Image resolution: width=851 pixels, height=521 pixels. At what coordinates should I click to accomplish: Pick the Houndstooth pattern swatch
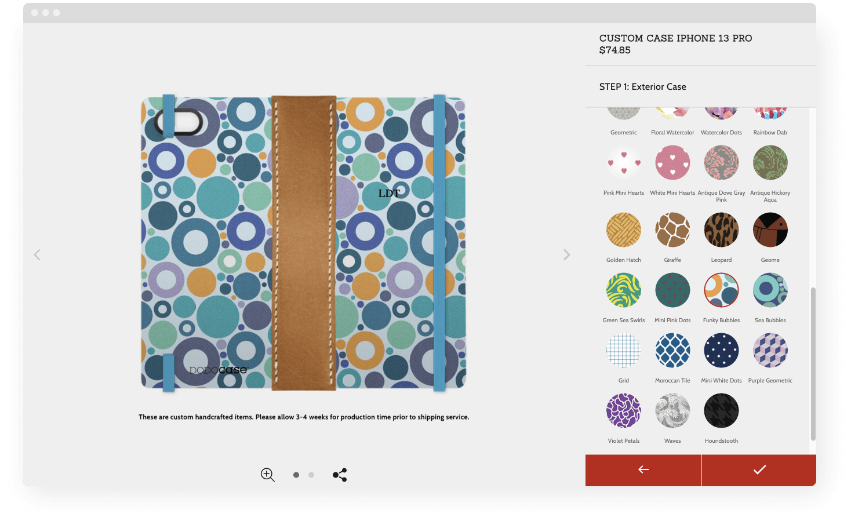(721, 411)
